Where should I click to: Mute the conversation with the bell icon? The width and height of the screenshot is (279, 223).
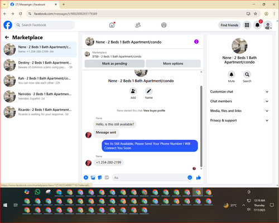pos(232,75)
